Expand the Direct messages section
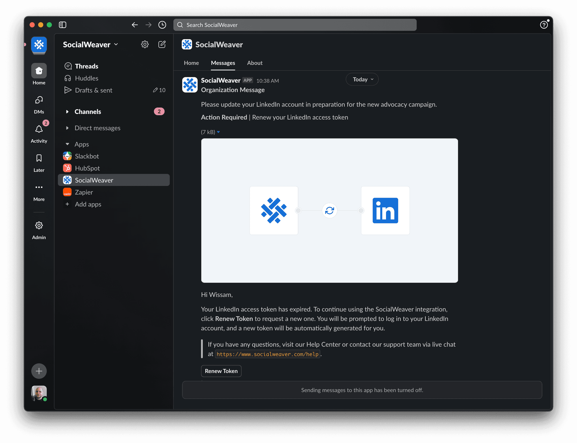The image size is (577, 443). click(x=67, y=128)
